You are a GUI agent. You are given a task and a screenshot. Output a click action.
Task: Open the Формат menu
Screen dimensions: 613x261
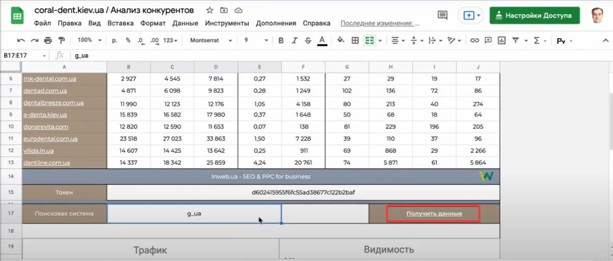[x=153, y=23]
